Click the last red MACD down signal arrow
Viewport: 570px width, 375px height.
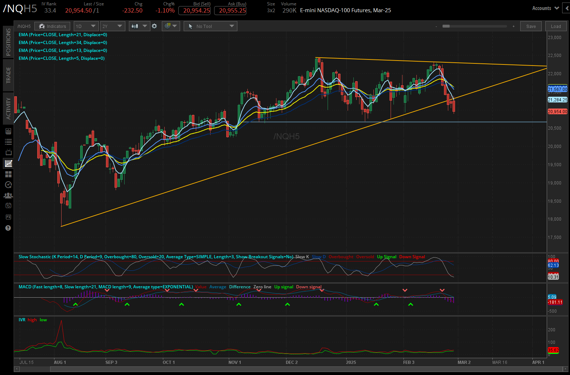pyautogui.click(x=442, y=290)
